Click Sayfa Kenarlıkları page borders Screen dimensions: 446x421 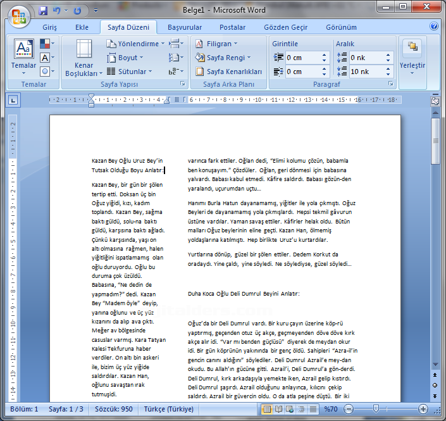click(x=228, y=72)
